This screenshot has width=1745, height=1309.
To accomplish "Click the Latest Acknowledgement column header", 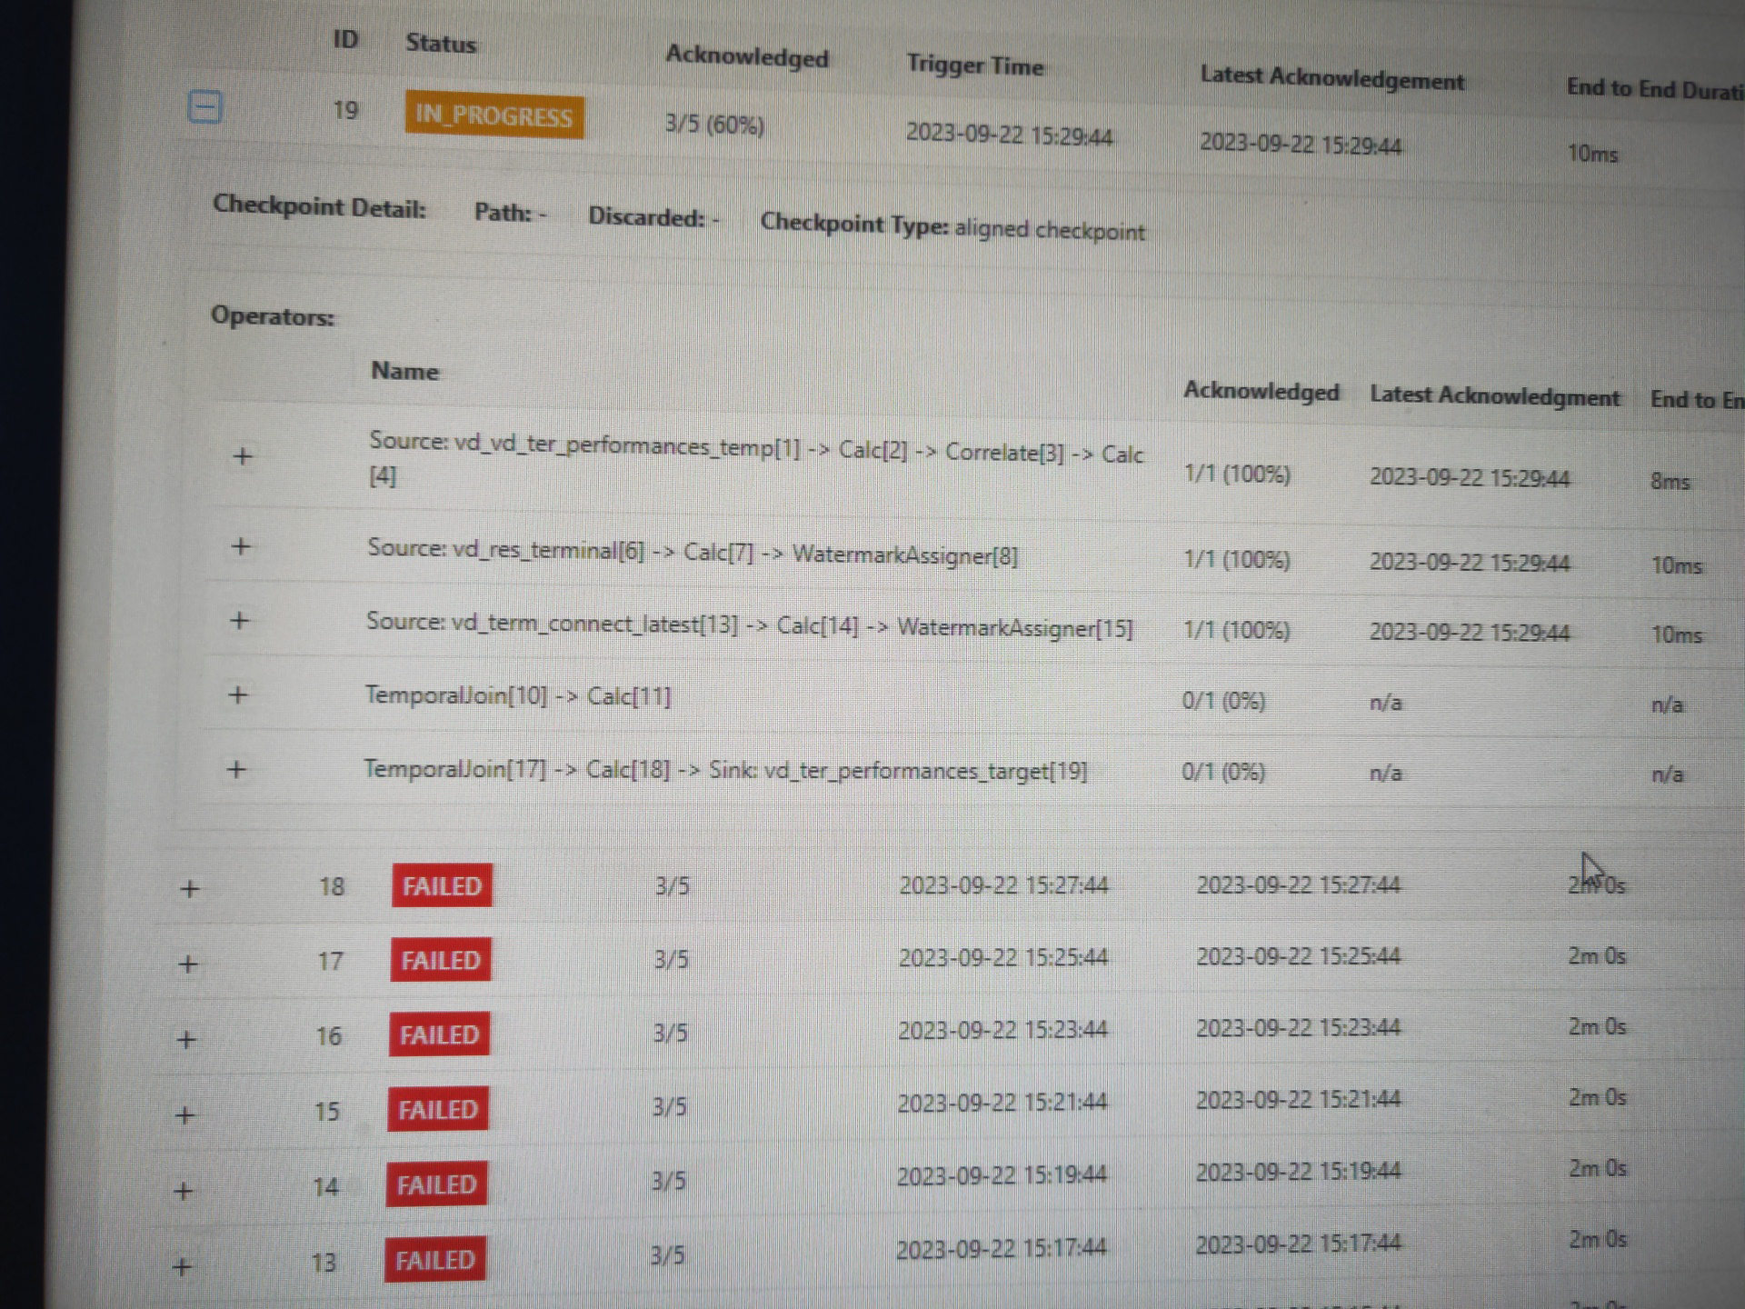I will pos(1331,78).
